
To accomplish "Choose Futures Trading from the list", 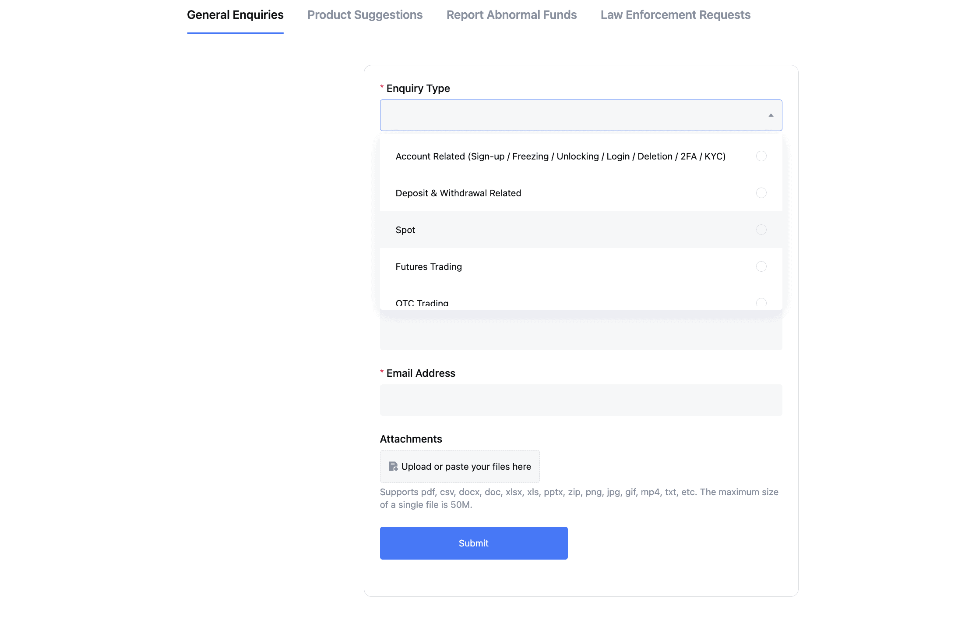I will click(429, 267).
